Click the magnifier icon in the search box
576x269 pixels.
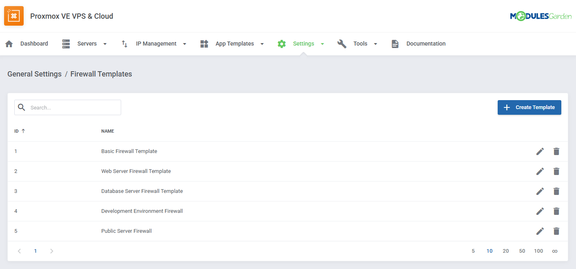22,107
